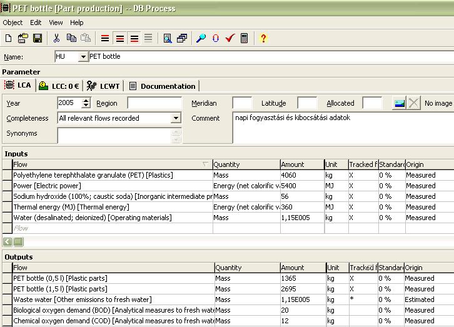Click the Copy toolbar icon
454x327 pixels.
pos(71,38)
